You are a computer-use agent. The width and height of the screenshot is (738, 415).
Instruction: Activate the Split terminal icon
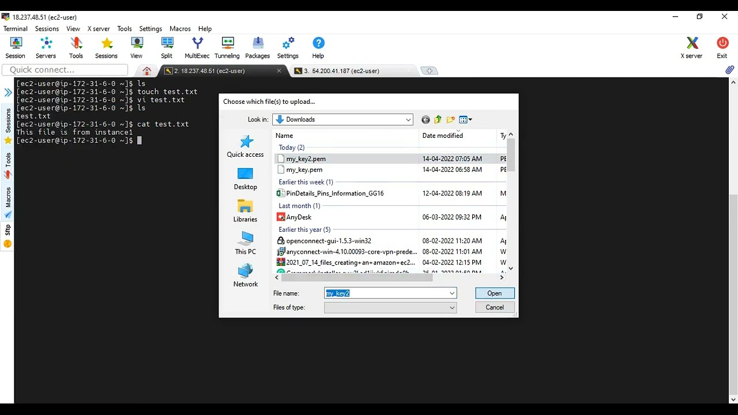(x=167, y=48)
